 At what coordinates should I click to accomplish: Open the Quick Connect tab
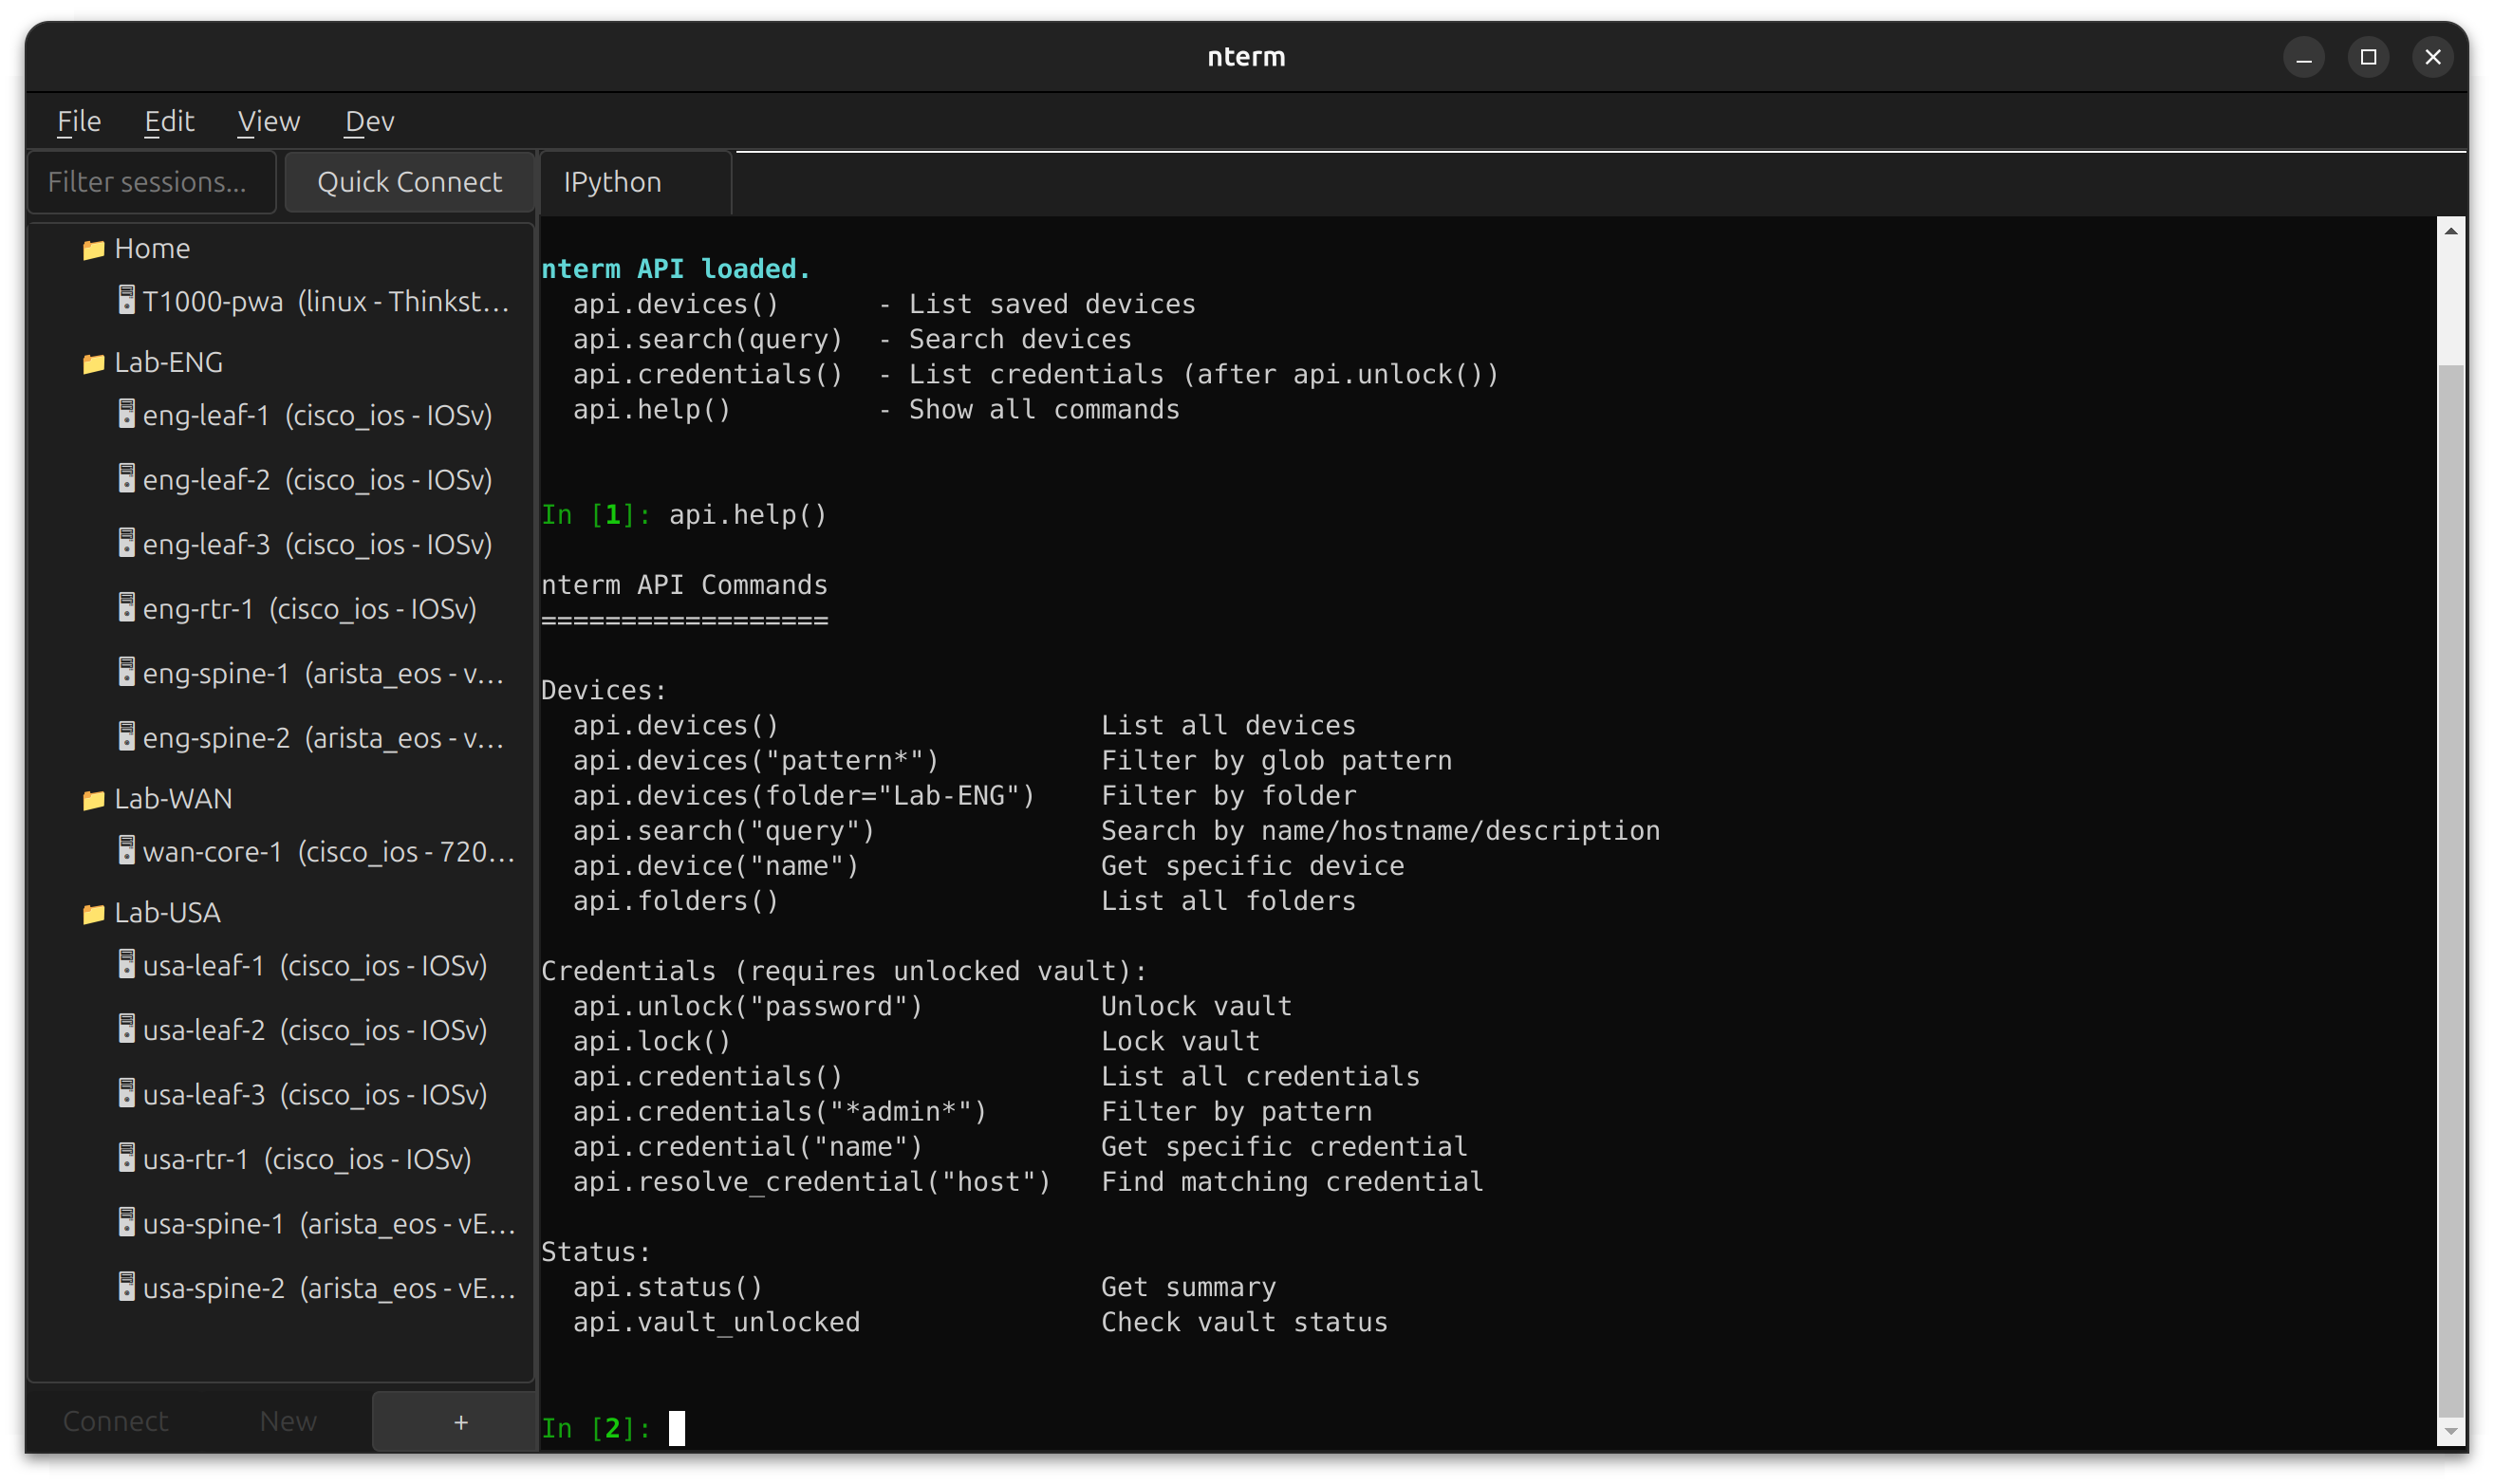click(409, 182)
